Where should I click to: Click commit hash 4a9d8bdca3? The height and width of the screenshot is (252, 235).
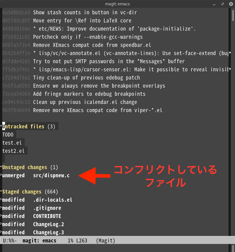pyautogui.click(x=16, y=13)
